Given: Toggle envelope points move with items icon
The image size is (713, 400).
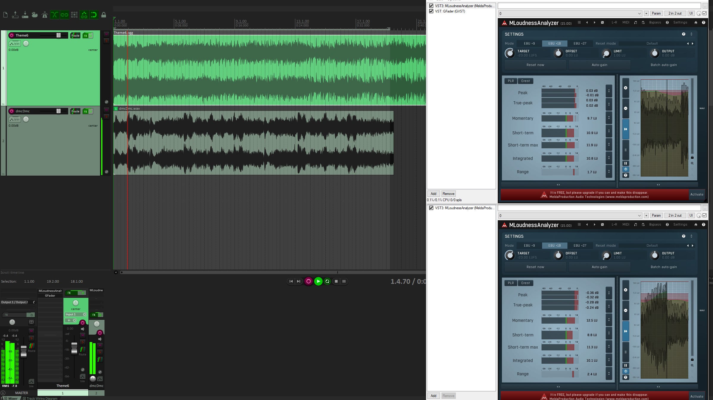Looking at the screenshot, I should (x=84, y=15).
